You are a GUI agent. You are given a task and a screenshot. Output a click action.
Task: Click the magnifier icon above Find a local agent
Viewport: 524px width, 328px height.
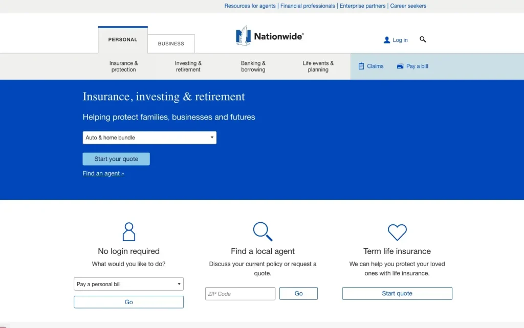point(263,231)
